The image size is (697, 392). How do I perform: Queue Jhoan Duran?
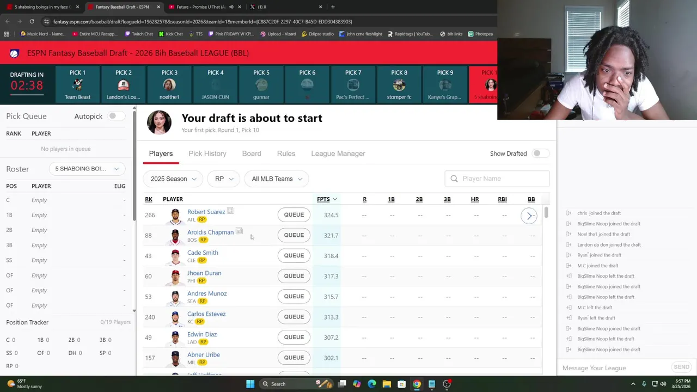point(294,276)
